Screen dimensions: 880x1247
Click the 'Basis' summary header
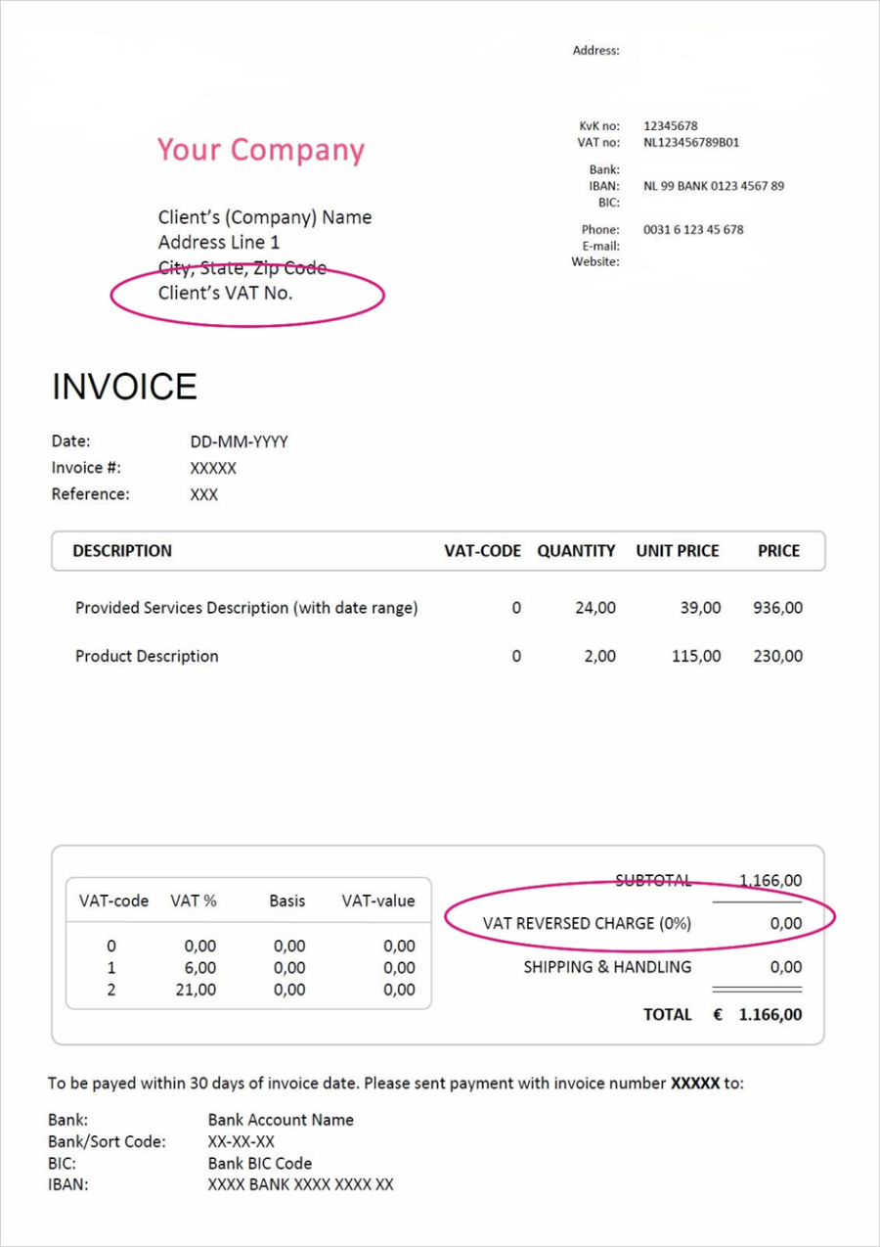287,901
